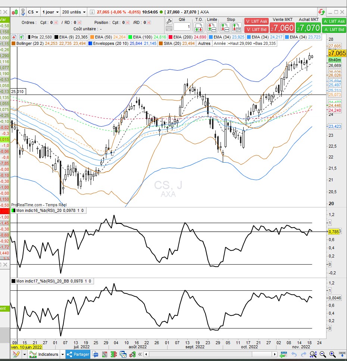Click the undo arrow icon
This screenshot has width=347, height=361.
pos(294,354)
